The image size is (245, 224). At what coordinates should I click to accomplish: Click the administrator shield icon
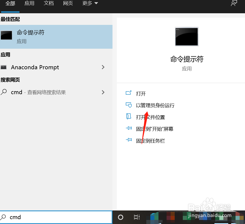coord(129,105)
